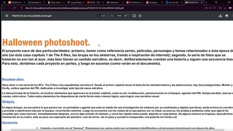Click the address bar file URL
This screenshot has width=233, height=131.
click(74, 8)
